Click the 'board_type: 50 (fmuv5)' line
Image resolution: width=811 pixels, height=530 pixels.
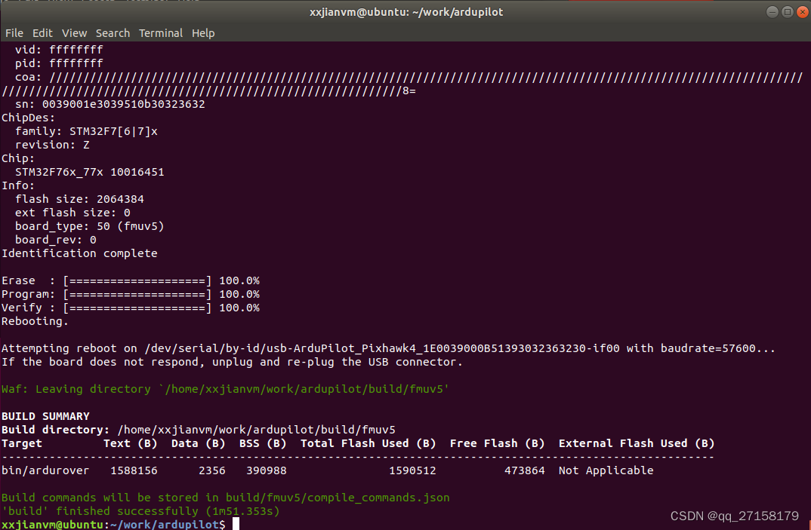pyautogui.click(x=89, y=226)
